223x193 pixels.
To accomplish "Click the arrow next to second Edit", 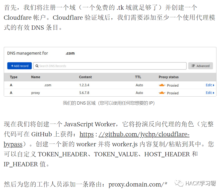I will [x=213, y=93].
